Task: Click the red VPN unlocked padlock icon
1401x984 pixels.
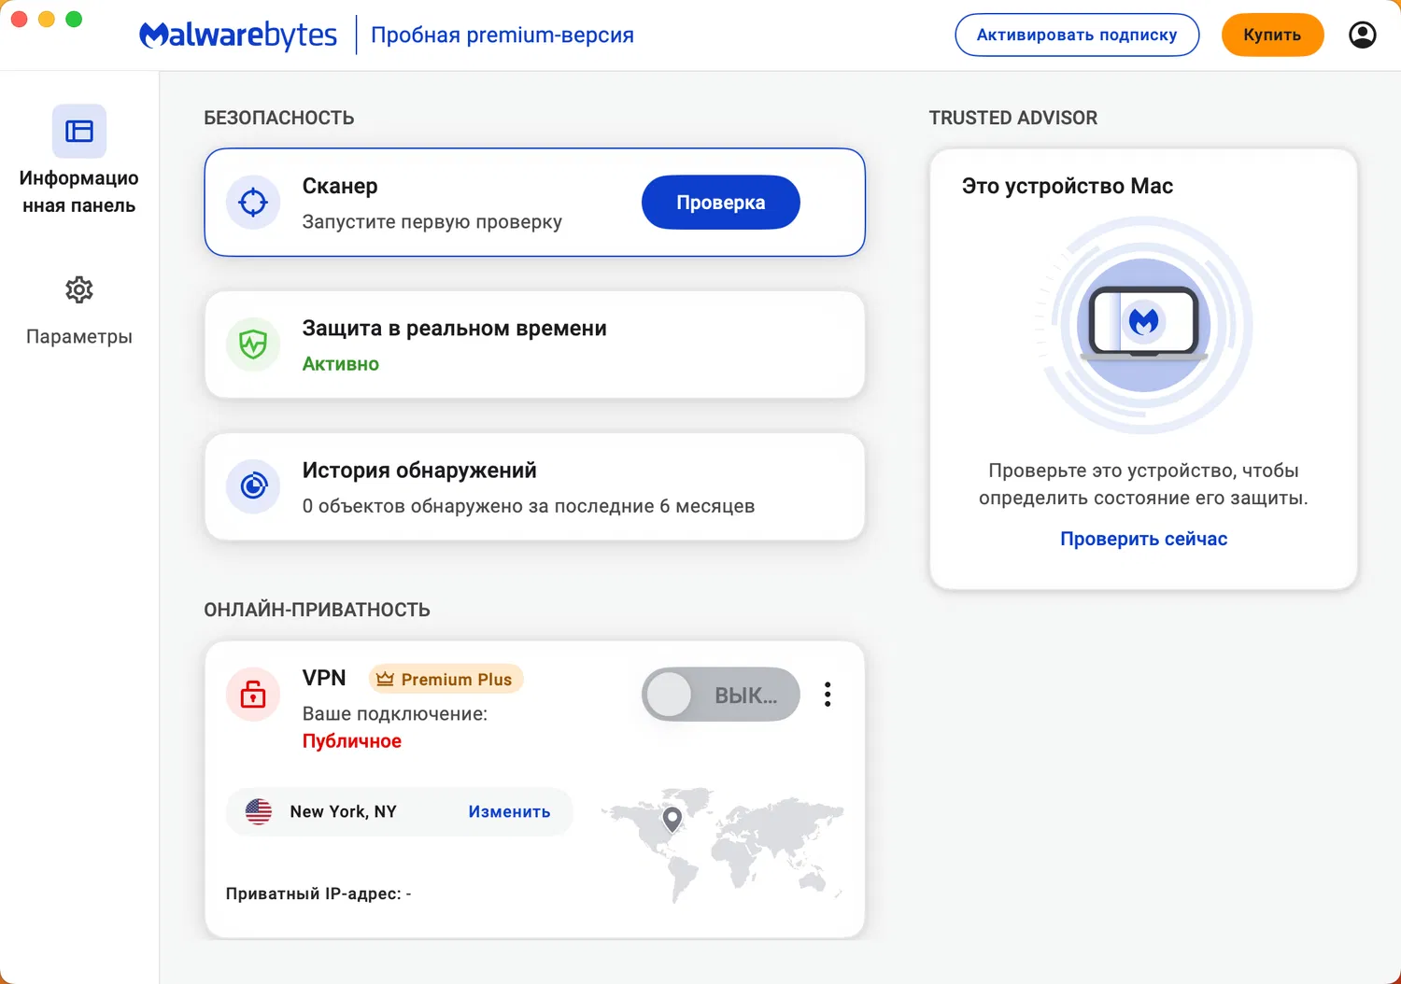Action: point(253,695)
